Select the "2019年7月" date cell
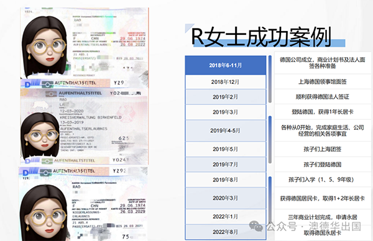The height and width of the screenshot is (241, 373). (226, 165)
